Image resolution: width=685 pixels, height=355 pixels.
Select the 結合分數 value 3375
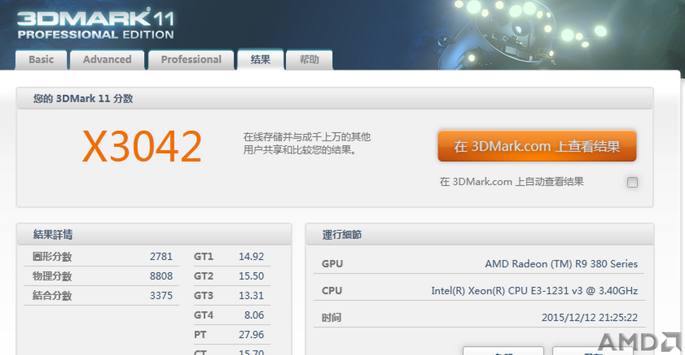point(161,296)
